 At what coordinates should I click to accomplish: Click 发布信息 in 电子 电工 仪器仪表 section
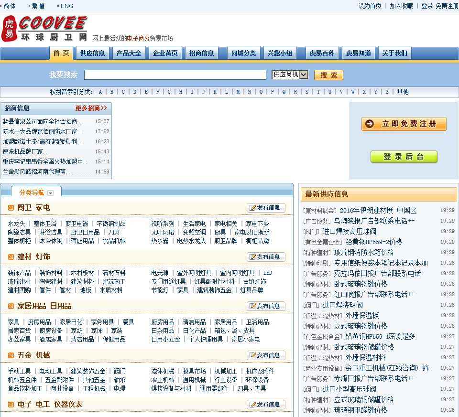(266, 405)
